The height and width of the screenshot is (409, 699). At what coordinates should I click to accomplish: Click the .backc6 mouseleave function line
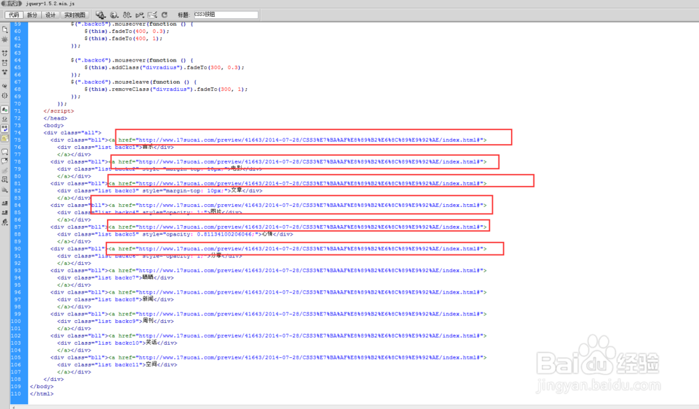[x=134, y=82]
